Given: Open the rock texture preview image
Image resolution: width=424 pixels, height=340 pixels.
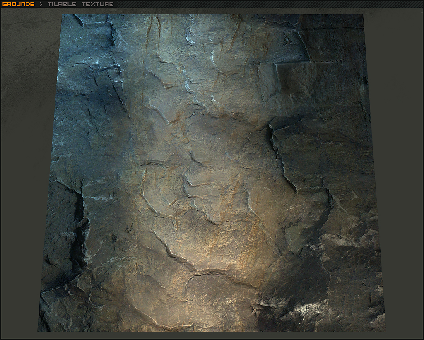Looking at the screenshot, I should [212, 173].
